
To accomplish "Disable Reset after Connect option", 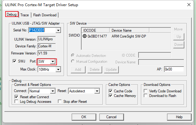I will [17, 97].
